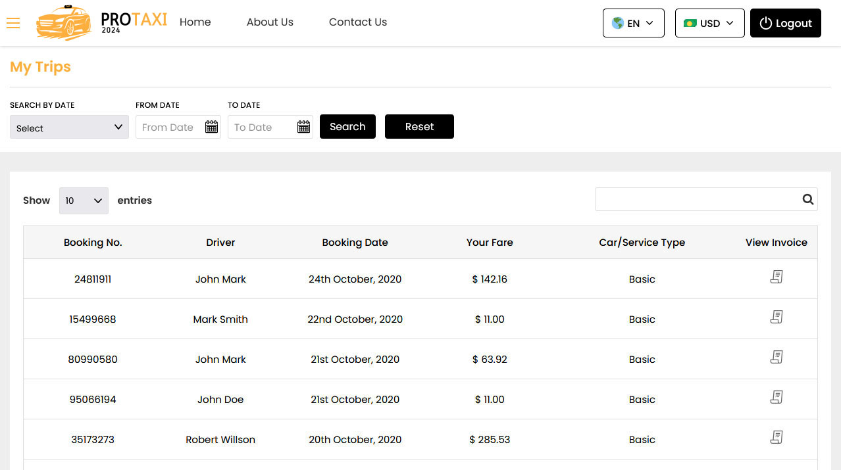Expand the Search By Date select
The image size is (841, 470).
(69, 127)
